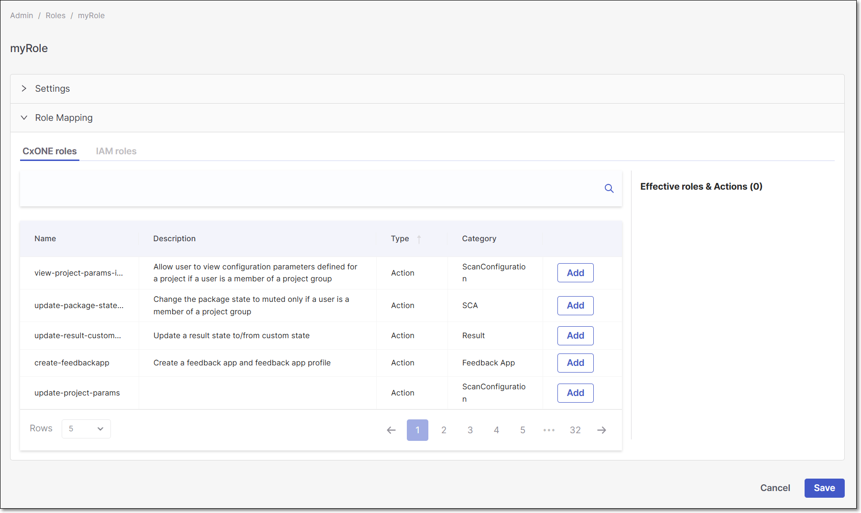Go to page 1

tap(417, 430)
